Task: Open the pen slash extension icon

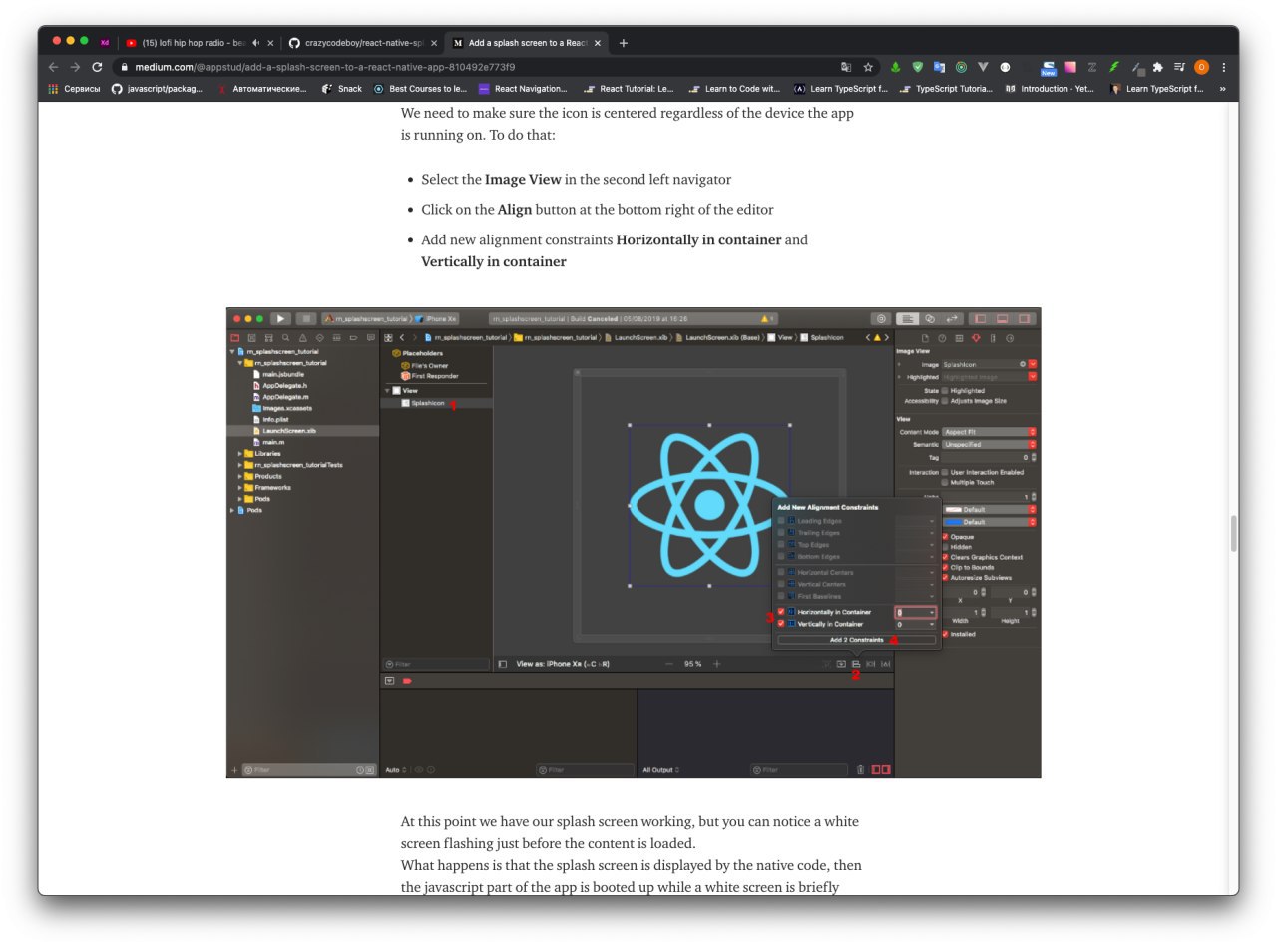Action: (1137, 68)
